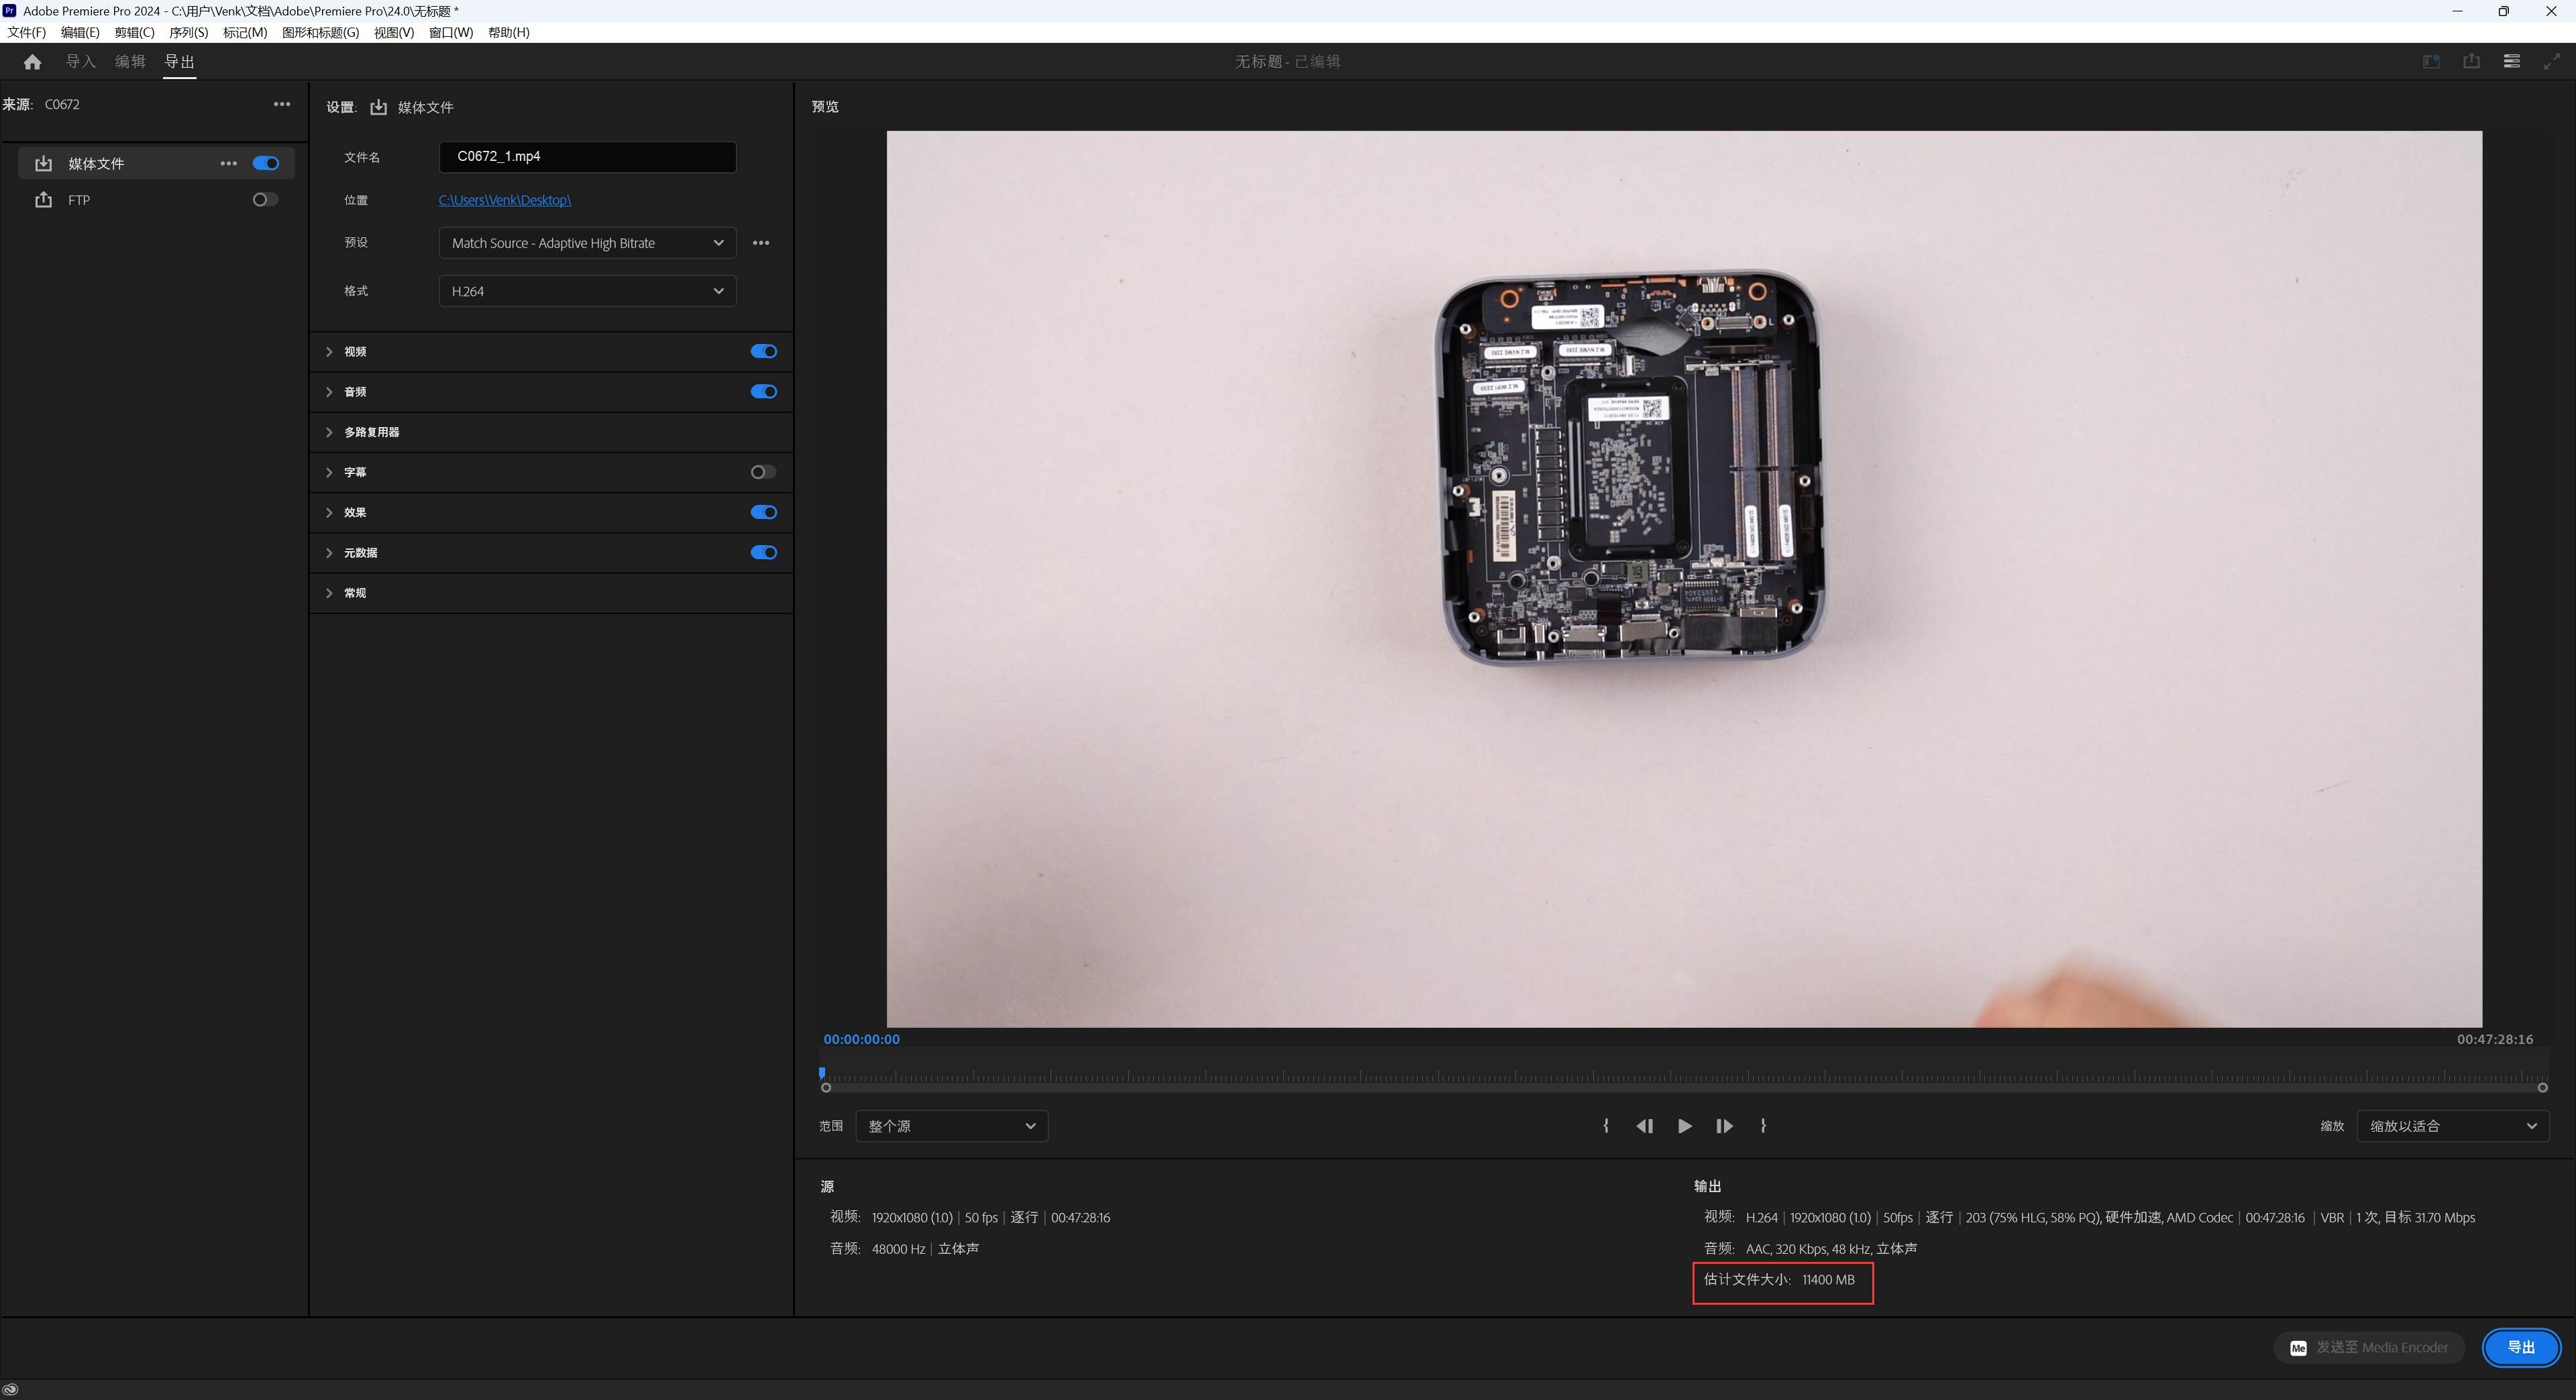Set out point bracket icon
The image size is (2576, 1400).
[1763, 1126]
